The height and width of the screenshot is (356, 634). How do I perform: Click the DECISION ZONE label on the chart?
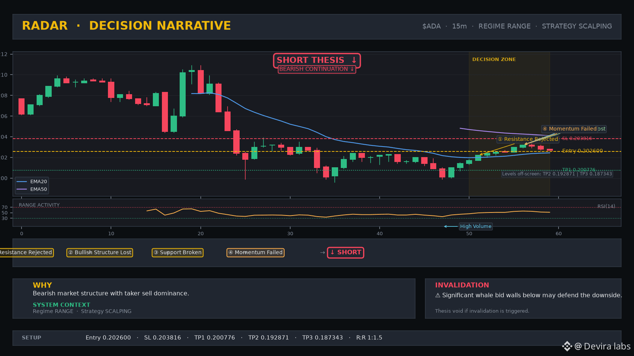(x=494, y=60)
